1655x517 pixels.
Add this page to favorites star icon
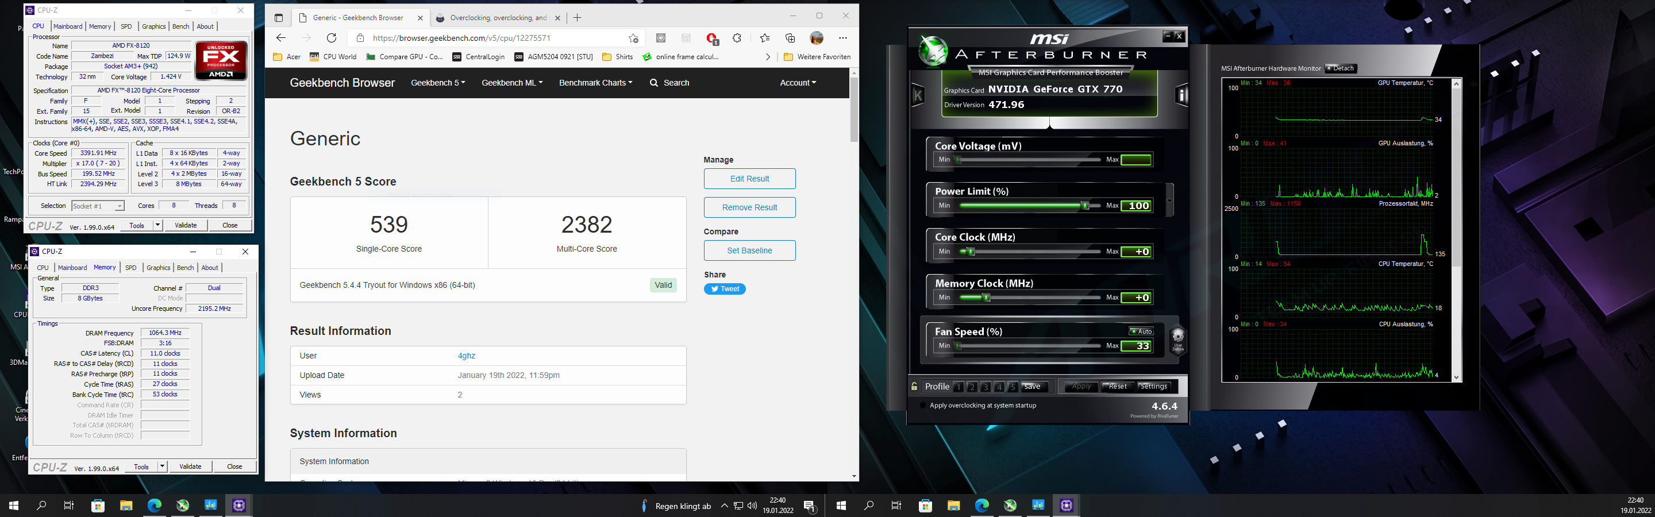coord(633,38)
